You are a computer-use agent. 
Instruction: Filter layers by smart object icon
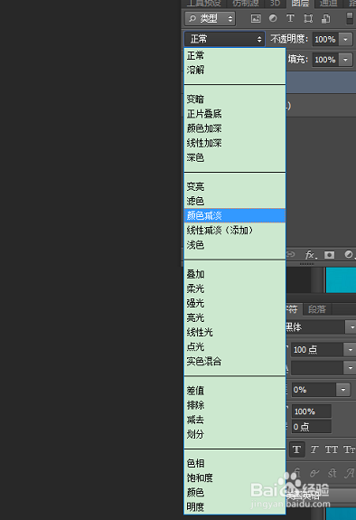tap(326, 19)
